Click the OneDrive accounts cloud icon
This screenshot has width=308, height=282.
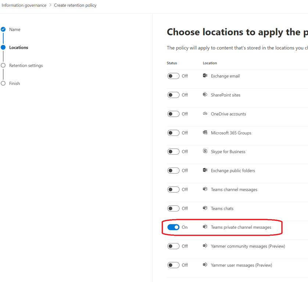tap(205, 114)
